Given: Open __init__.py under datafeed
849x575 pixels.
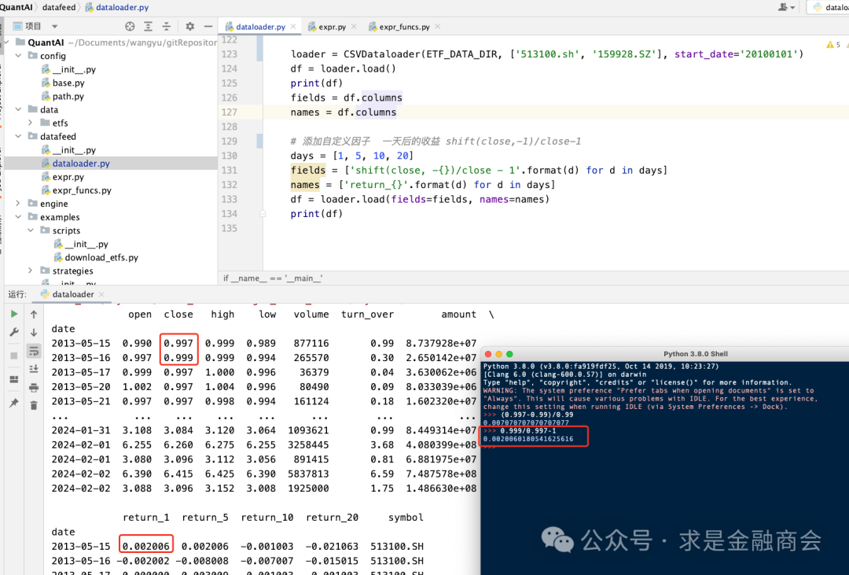Looking at the screenshot, I should pyautogui.click(x=74, y=150).
